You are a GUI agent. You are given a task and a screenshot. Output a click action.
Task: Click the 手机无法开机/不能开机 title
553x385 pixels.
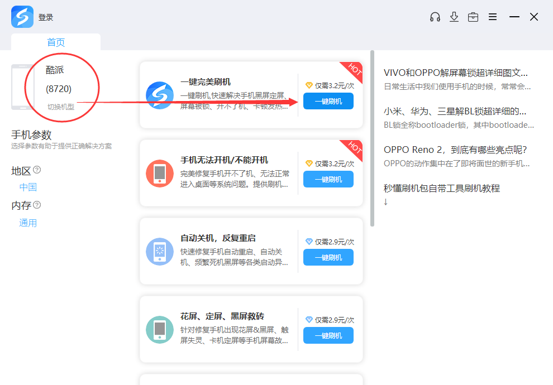[x=225, y=160]
